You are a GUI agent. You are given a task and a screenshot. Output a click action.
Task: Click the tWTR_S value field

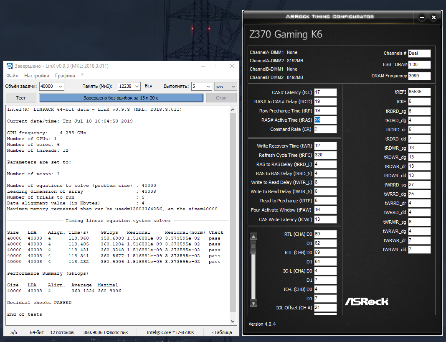[325, 191]
